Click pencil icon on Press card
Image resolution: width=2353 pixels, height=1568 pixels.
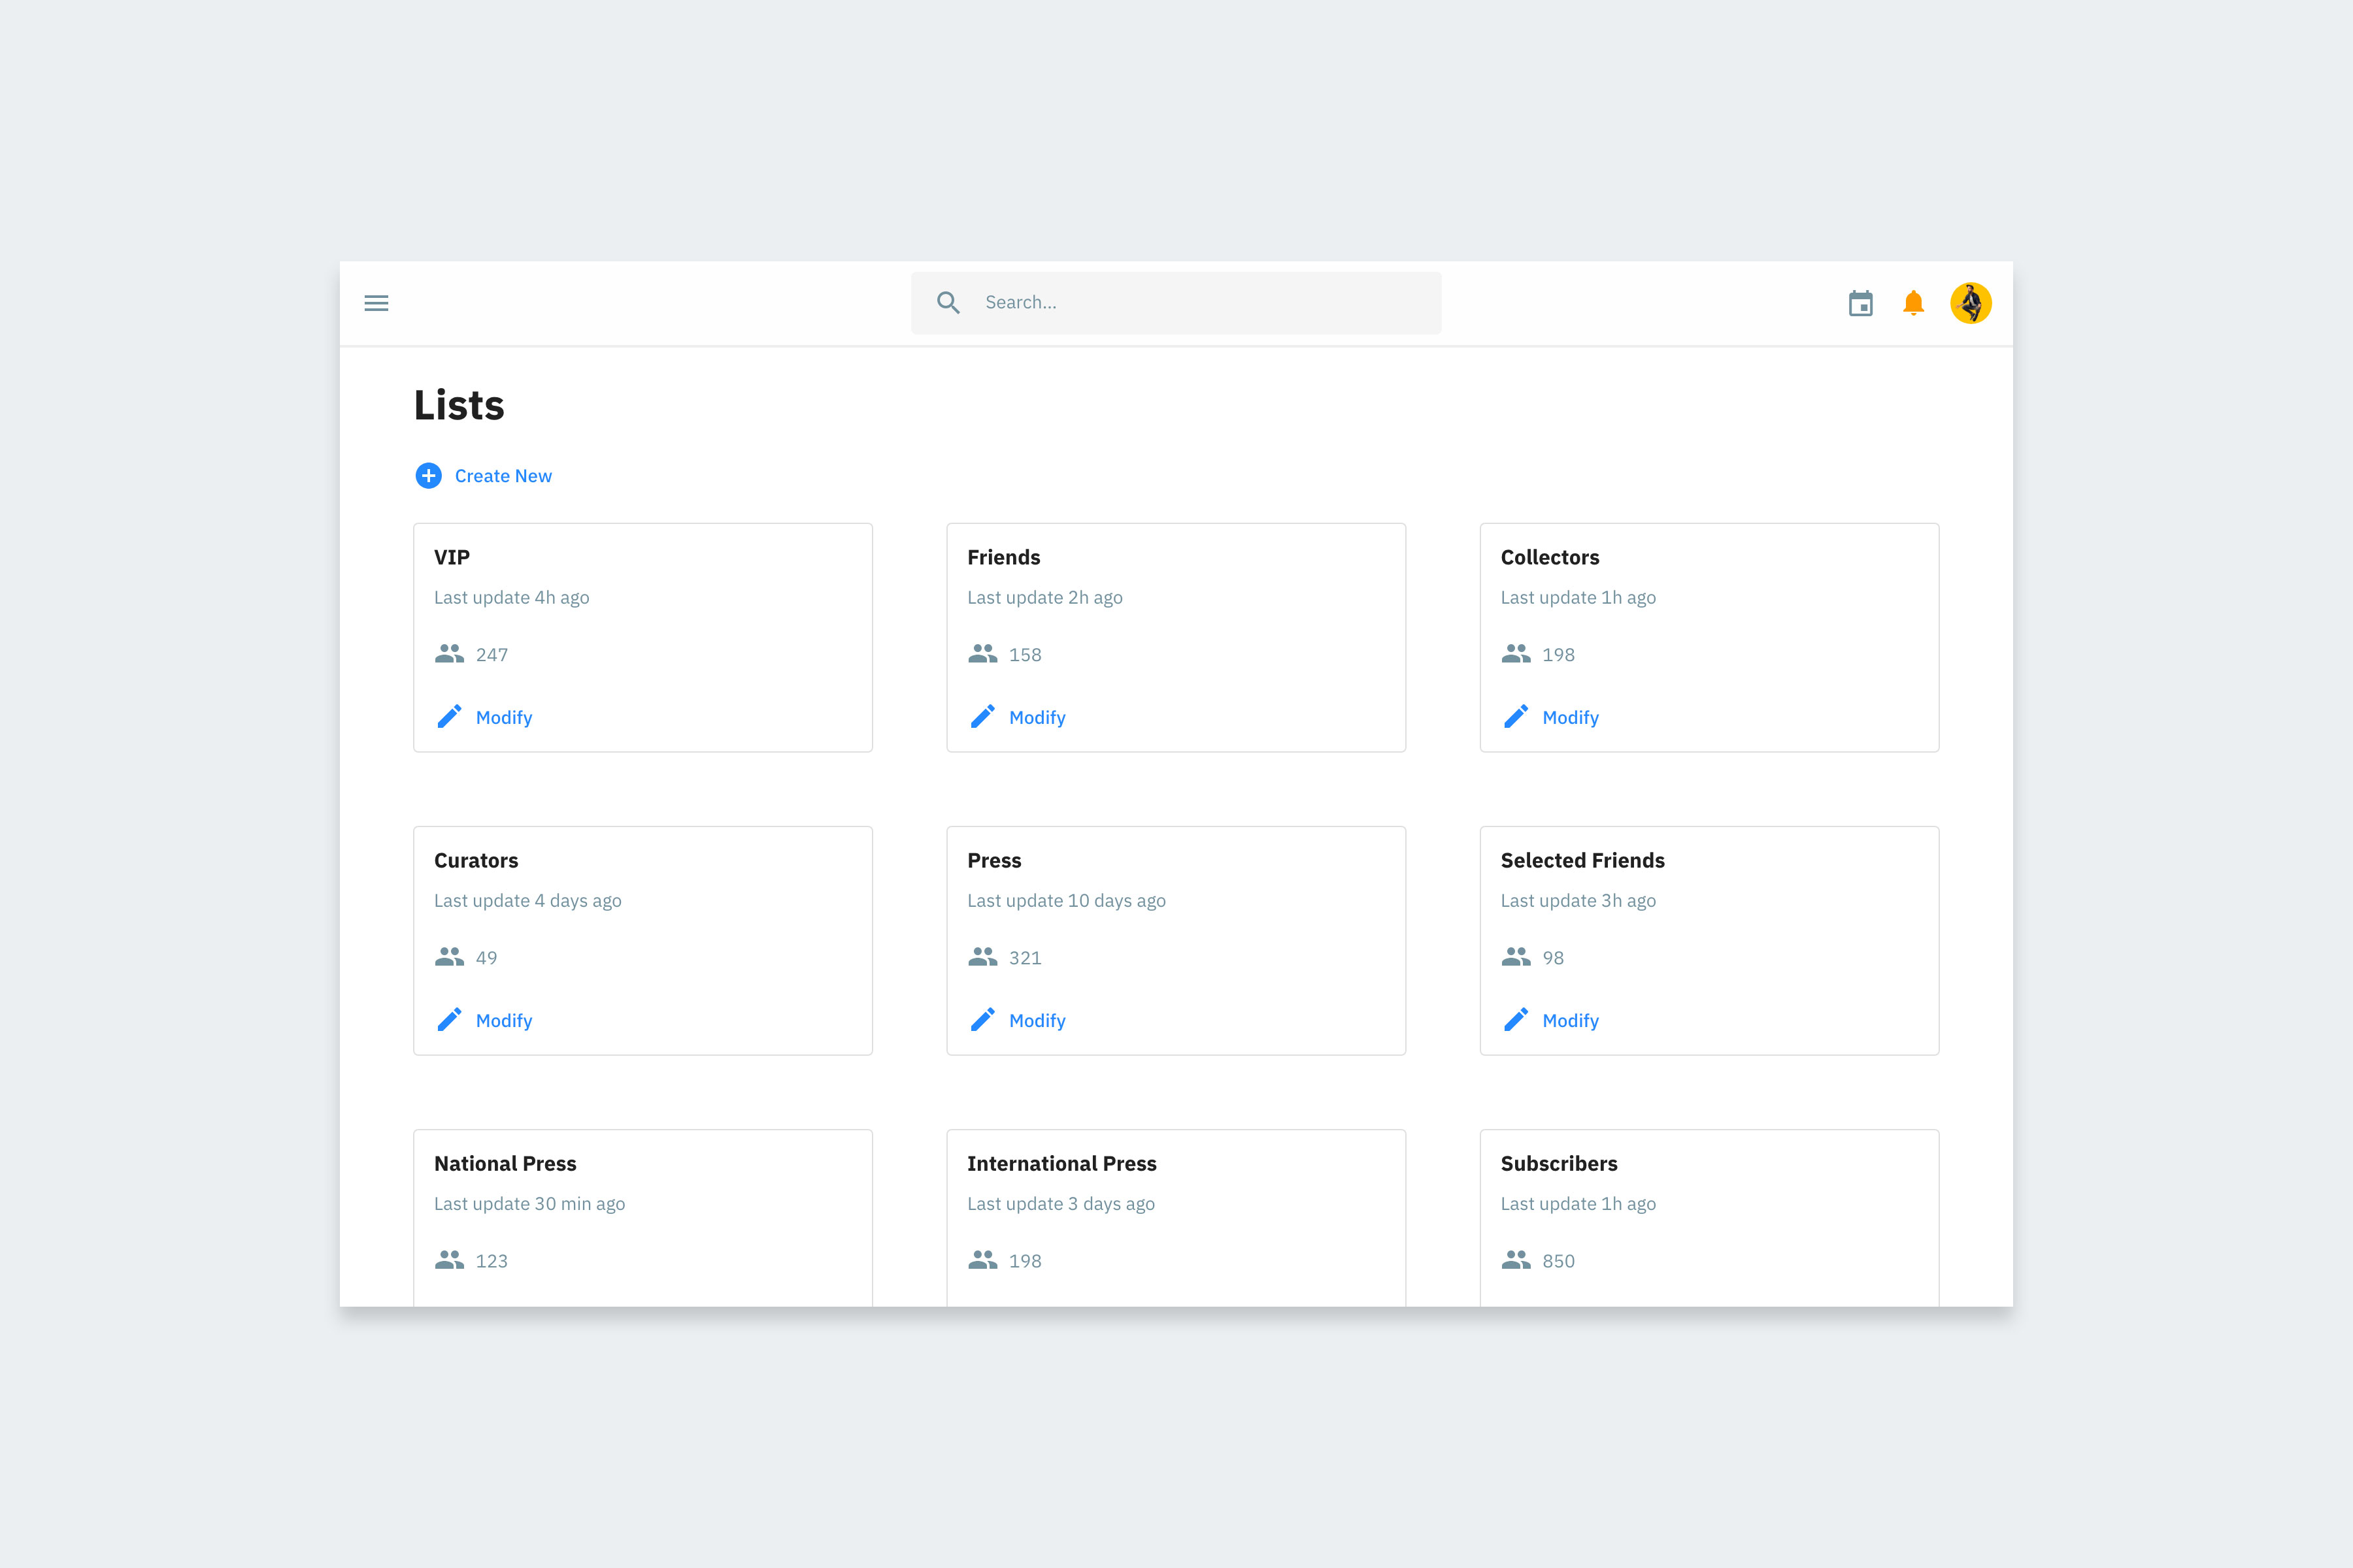[982, 1020]
